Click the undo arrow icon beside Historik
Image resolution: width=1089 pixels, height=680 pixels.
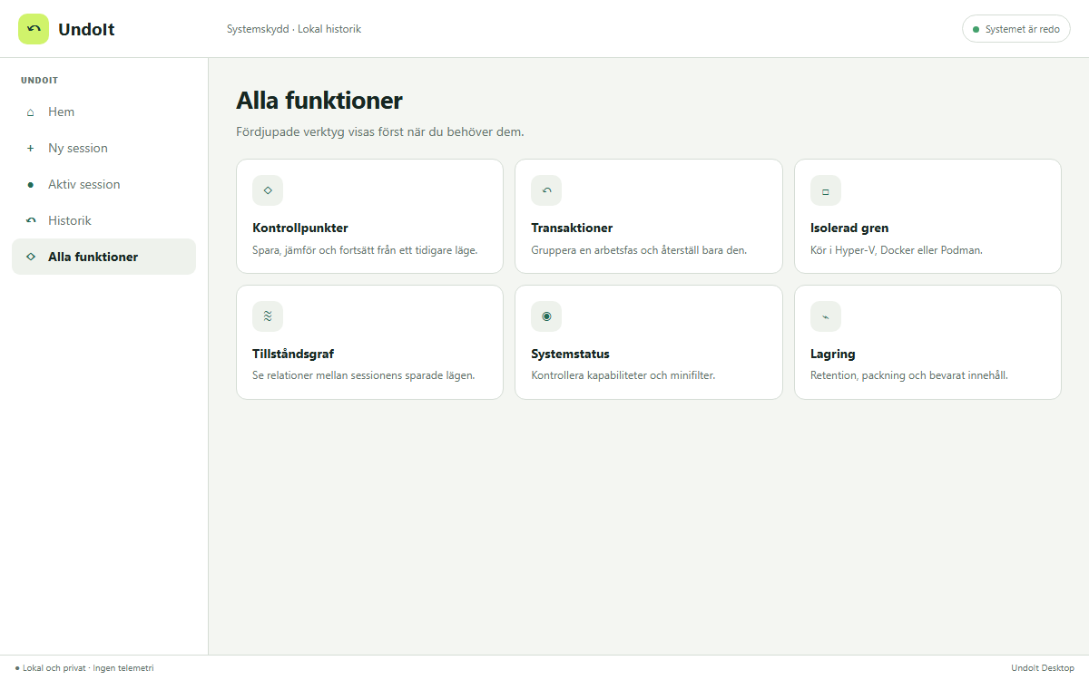coord(30,221)
